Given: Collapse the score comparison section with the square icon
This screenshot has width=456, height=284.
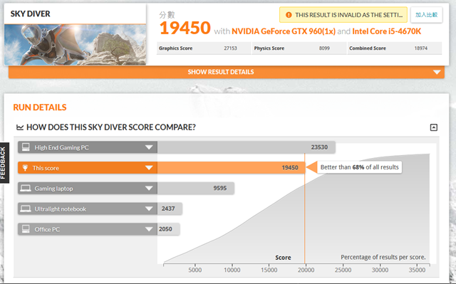Looking at the screenshot, I should (x=434, y=127).
